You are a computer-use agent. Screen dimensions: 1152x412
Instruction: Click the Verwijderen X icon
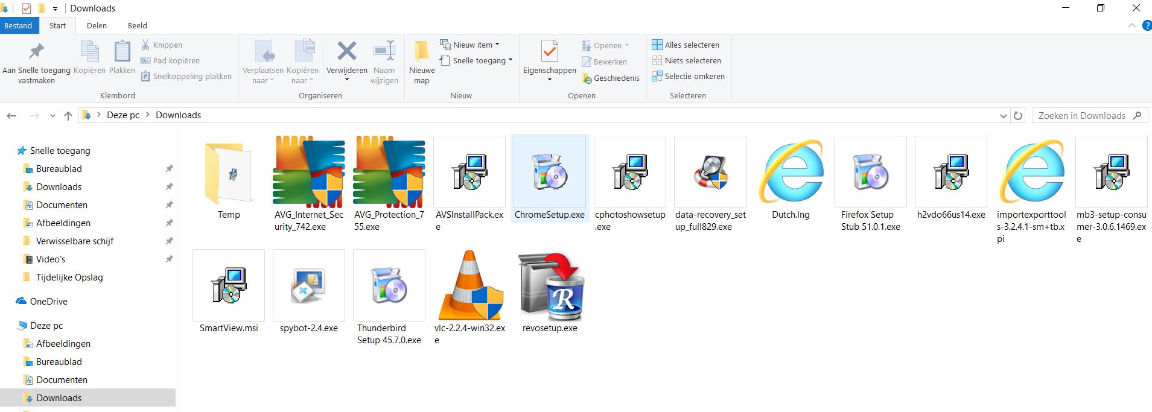[x=347, y=52]
